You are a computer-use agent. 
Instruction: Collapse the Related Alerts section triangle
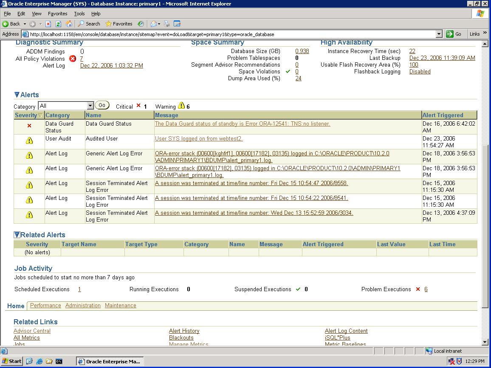coord(17,235)
